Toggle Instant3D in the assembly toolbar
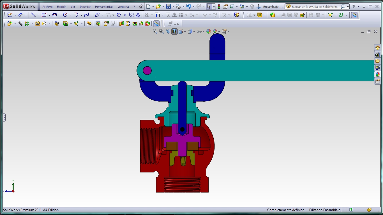383x215 pixels. click(x=156, y=24)
